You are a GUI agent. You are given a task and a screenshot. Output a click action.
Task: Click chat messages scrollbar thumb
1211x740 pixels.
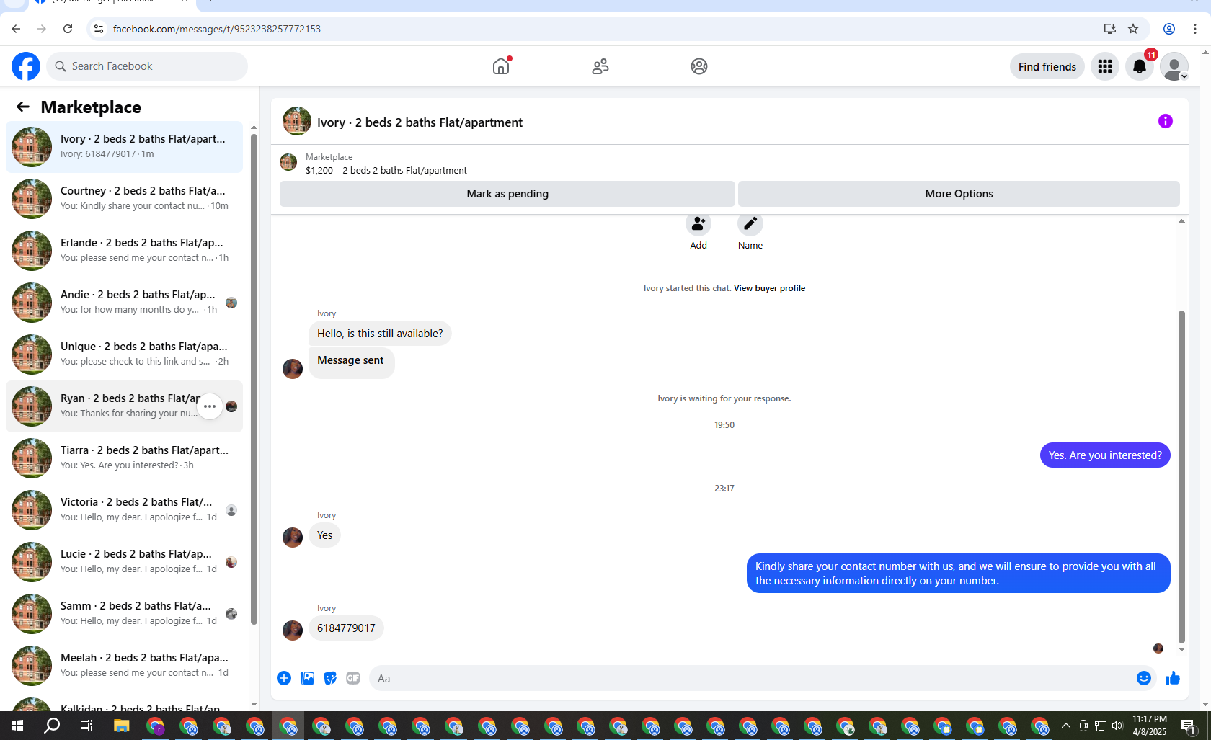[1181, 476]
